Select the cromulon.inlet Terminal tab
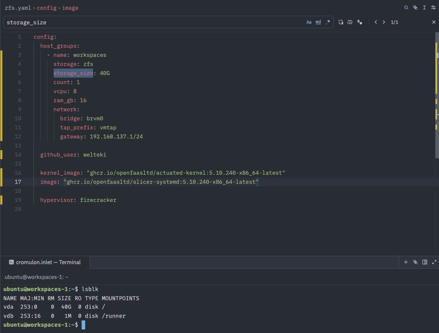Image resolution: width=439 pixels, height=333 pixels. (45, 262)
